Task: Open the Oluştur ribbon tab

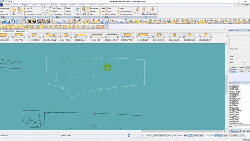Action: [7, 5]
